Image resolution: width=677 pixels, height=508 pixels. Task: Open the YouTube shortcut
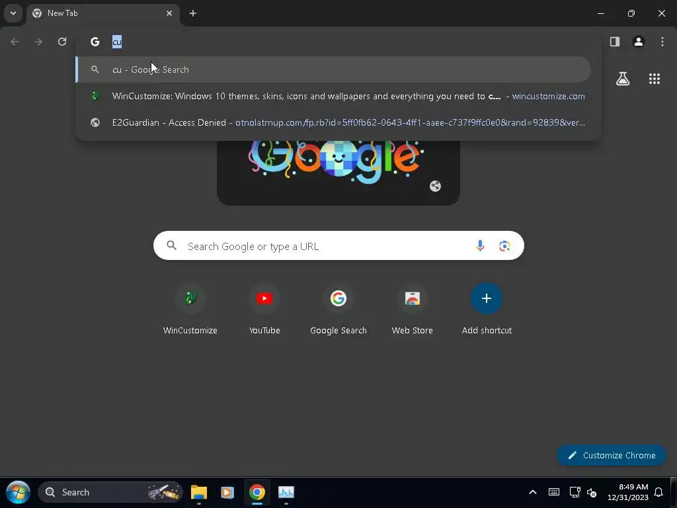(x=264, y=310)
